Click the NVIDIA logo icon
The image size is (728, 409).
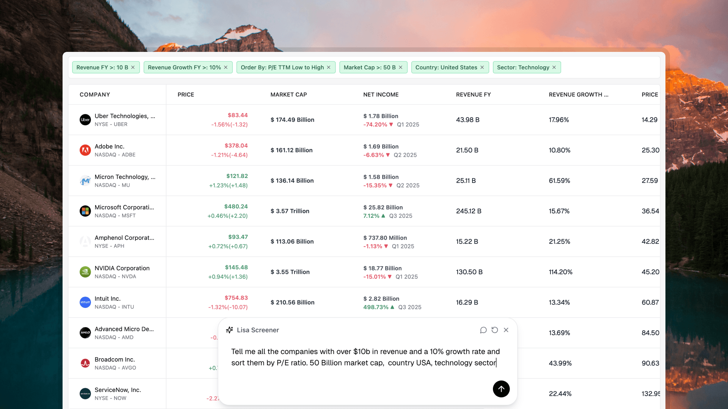(x=85, y=272)
